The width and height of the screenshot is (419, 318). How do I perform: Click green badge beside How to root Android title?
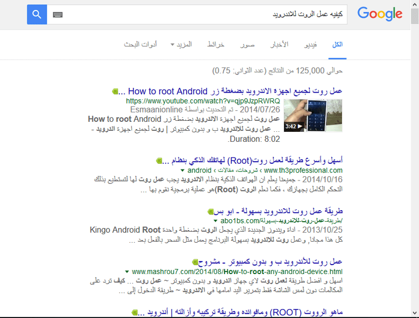(115, 92)
